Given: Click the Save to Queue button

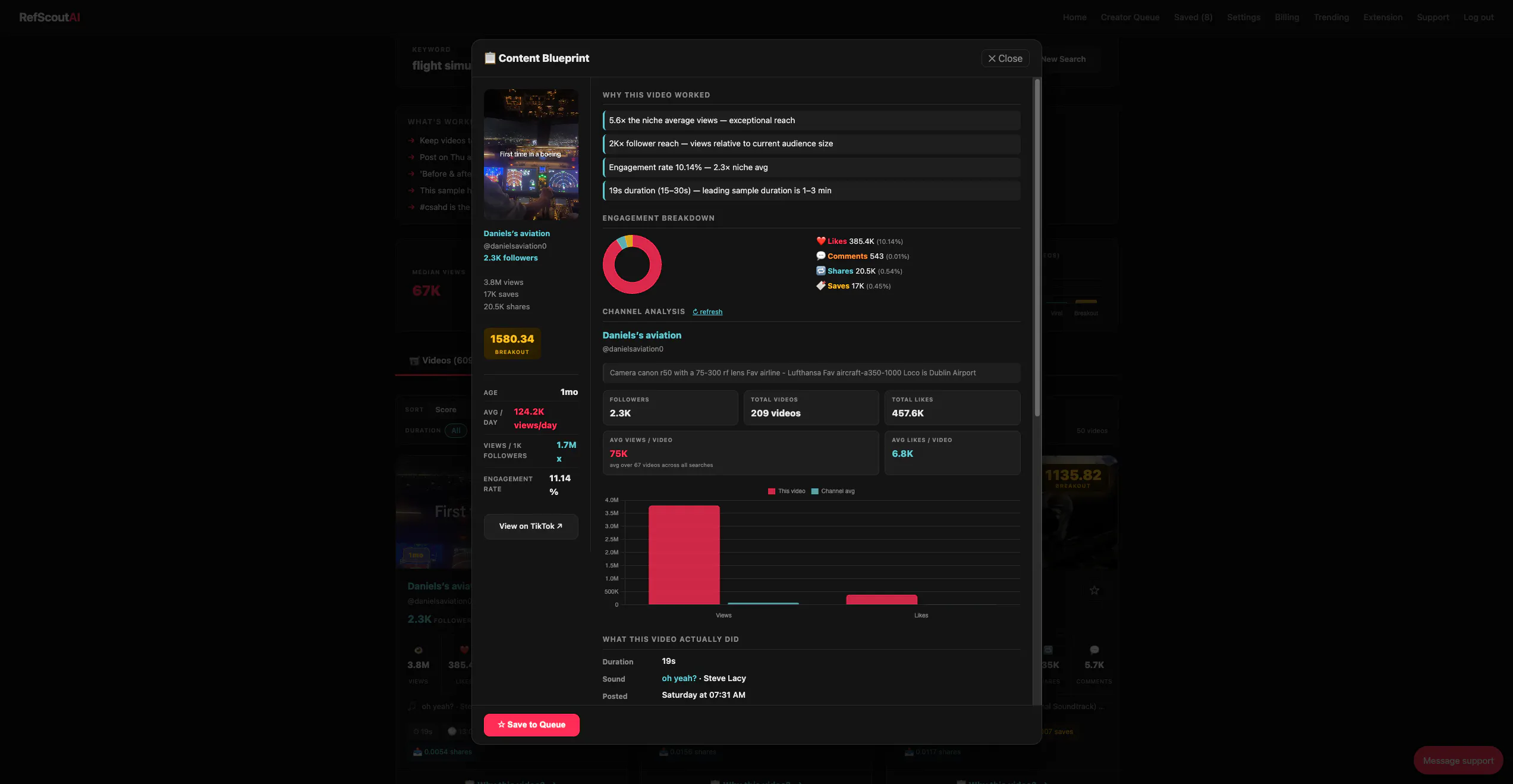Looking at the screenshot, I should click(x=531, y=725).
